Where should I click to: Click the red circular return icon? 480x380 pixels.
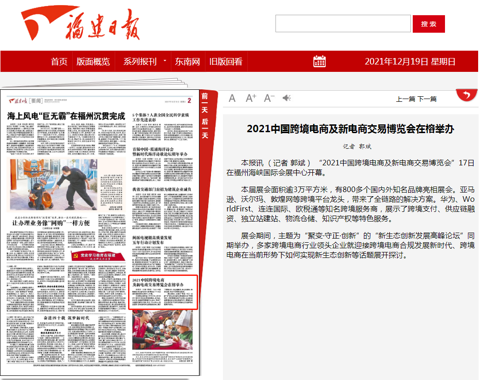[x=467, y=94]
